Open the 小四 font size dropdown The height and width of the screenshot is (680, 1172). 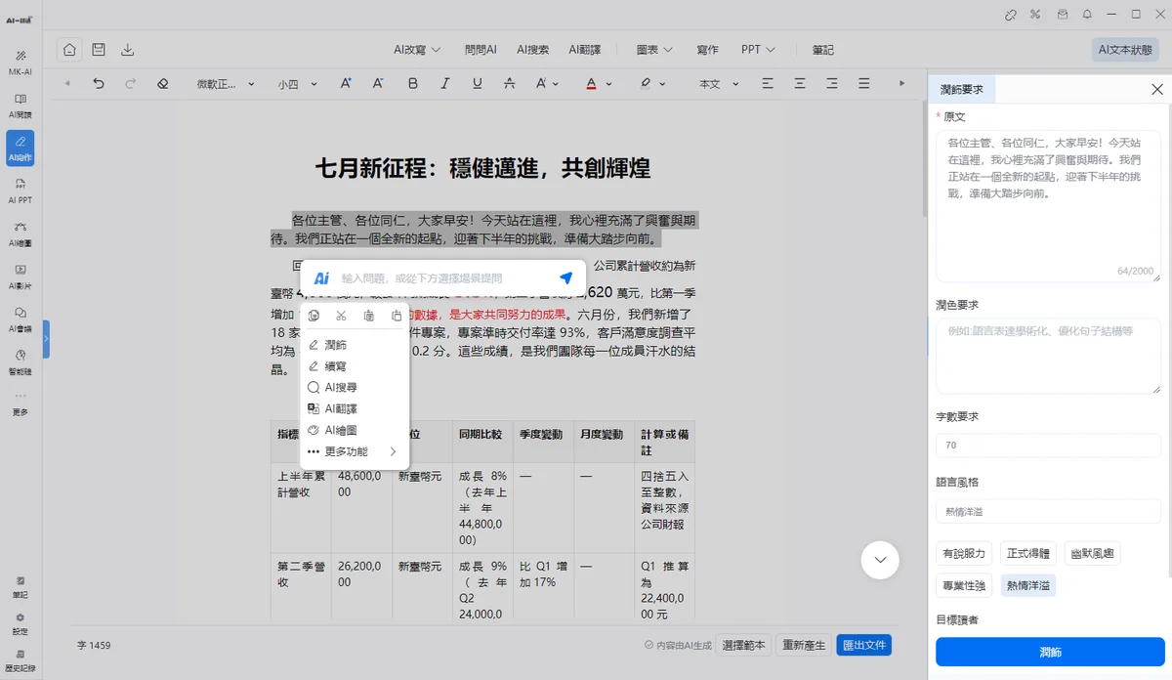(297, 84)
